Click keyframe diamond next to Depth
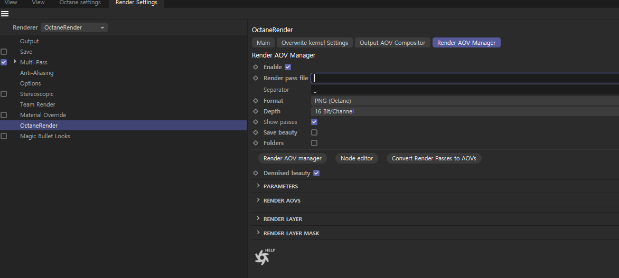Viewport: 619px width, 278px height. coord(256,111)
